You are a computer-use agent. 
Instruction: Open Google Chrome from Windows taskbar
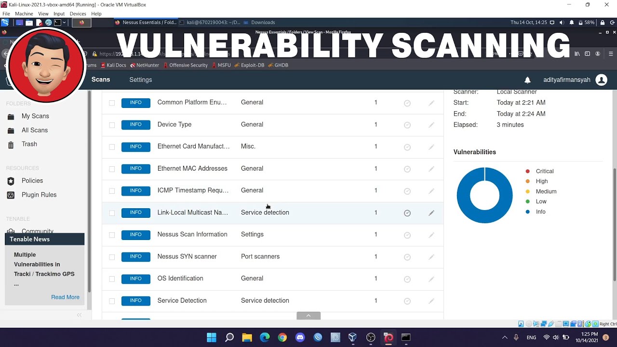(282, 337)
